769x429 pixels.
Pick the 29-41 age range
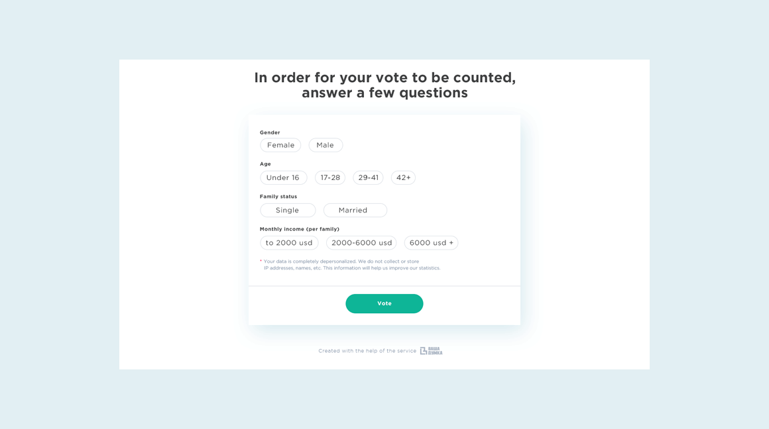[x=368, y=177]
